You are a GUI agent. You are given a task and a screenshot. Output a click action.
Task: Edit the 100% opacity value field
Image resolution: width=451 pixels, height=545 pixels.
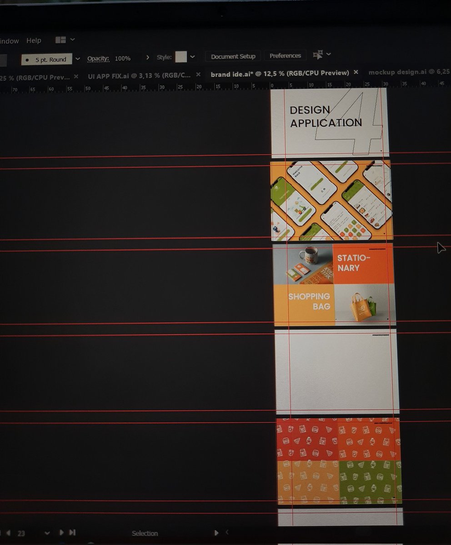click(123, 59)
